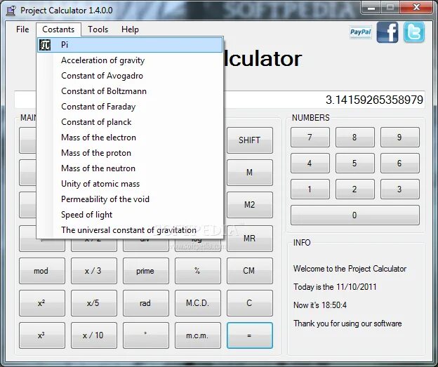Image resolution: width=438 pixels, height=367 pixels.
Task: Choose universal constant of gravitation
Action: click(130, 230)
